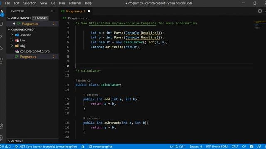
Task: Click 'subtract' method name in code
Action: pyautogui.click(x=112, y=123)
